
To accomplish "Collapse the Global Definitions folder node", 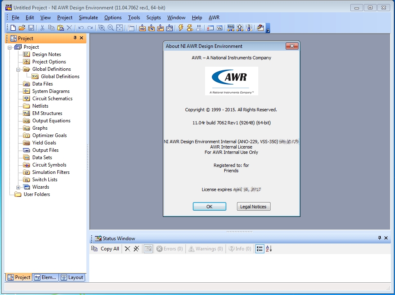I will coord(18,70).
